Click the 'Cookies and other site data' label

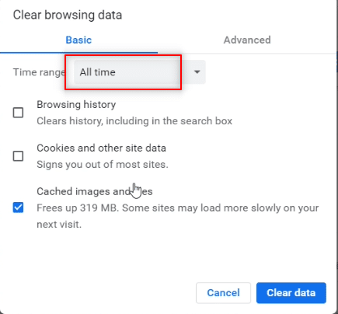tap(101, 148)
